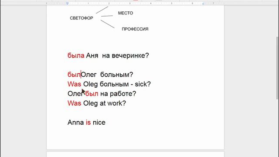
Task: Click the red "Was" before "Oleg больным"
Action: 75,84
